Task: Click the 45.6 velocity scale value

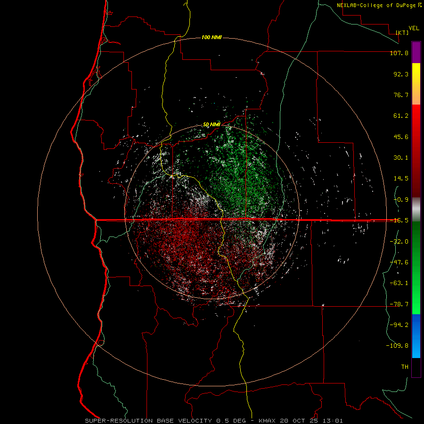Action: point(401,137)
